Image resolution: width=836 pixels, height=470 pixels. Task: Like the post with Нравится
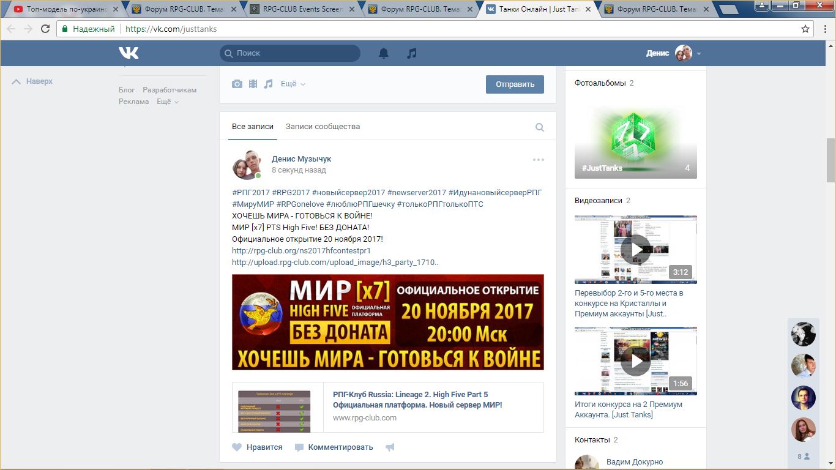(x=258, y=447)
